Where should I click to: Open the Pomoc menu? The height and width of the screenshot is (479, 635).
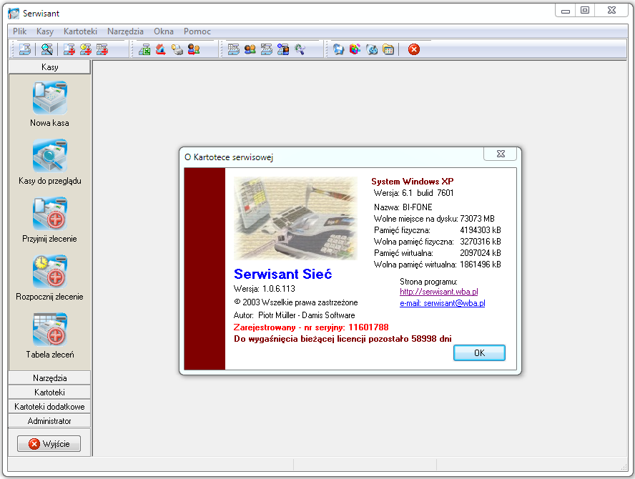pos(197,31)
